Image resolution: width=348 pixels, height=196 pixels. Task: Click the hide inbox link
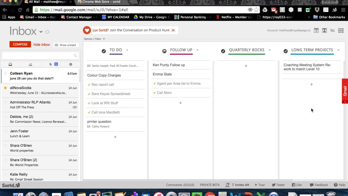(42, 45)
